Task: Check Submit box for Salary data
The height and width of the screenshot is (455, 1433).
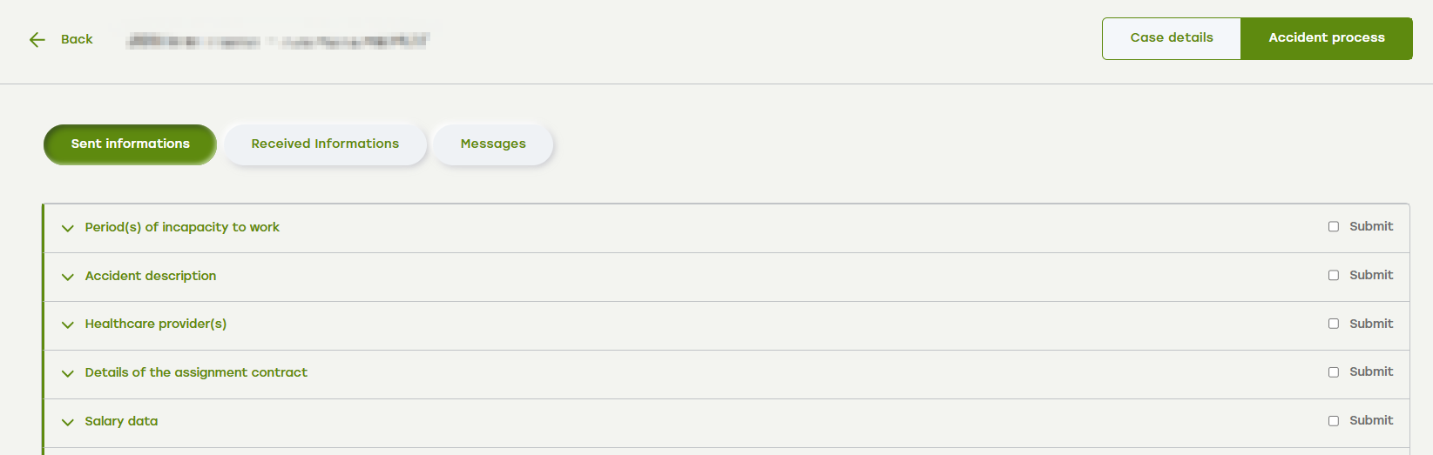Action: pos(1334,420)
